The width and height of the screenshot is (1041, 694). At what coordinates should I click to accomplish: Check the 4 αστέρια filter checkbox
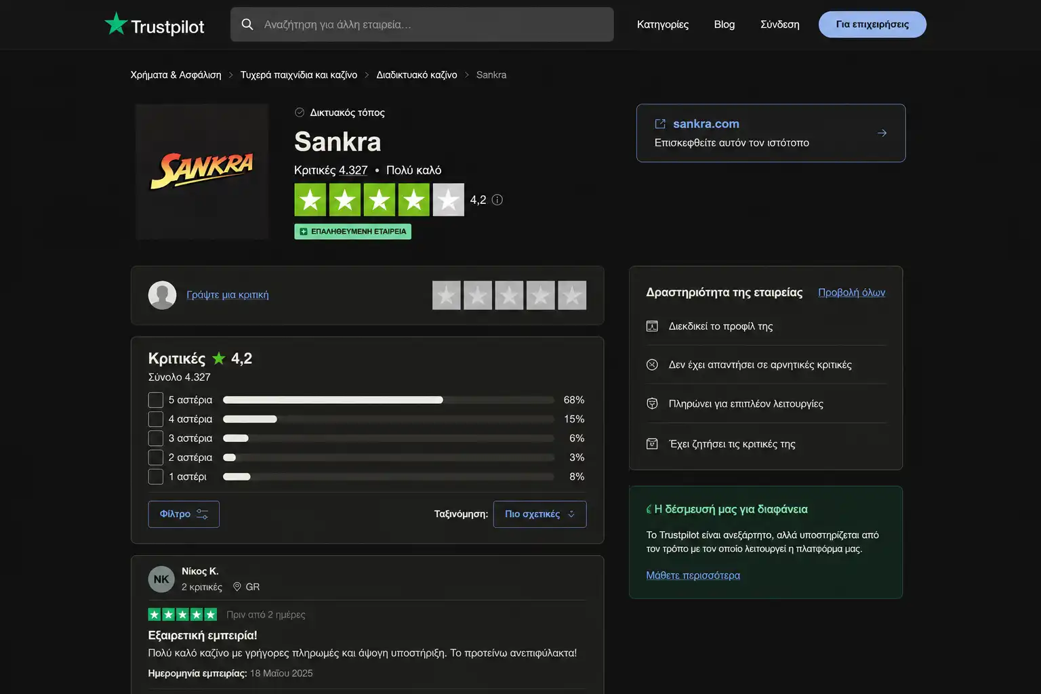pyautogui.click(x=156, y=420)
